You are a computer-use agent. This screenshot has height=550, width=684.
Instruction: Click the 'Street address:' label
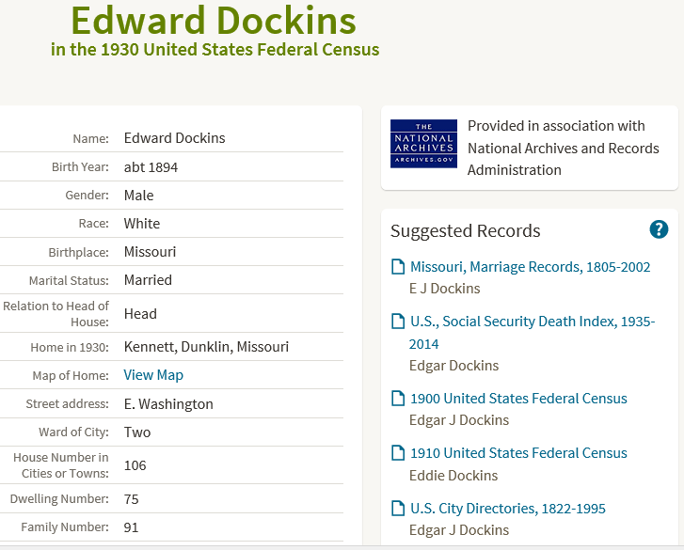tap(67, 404)
